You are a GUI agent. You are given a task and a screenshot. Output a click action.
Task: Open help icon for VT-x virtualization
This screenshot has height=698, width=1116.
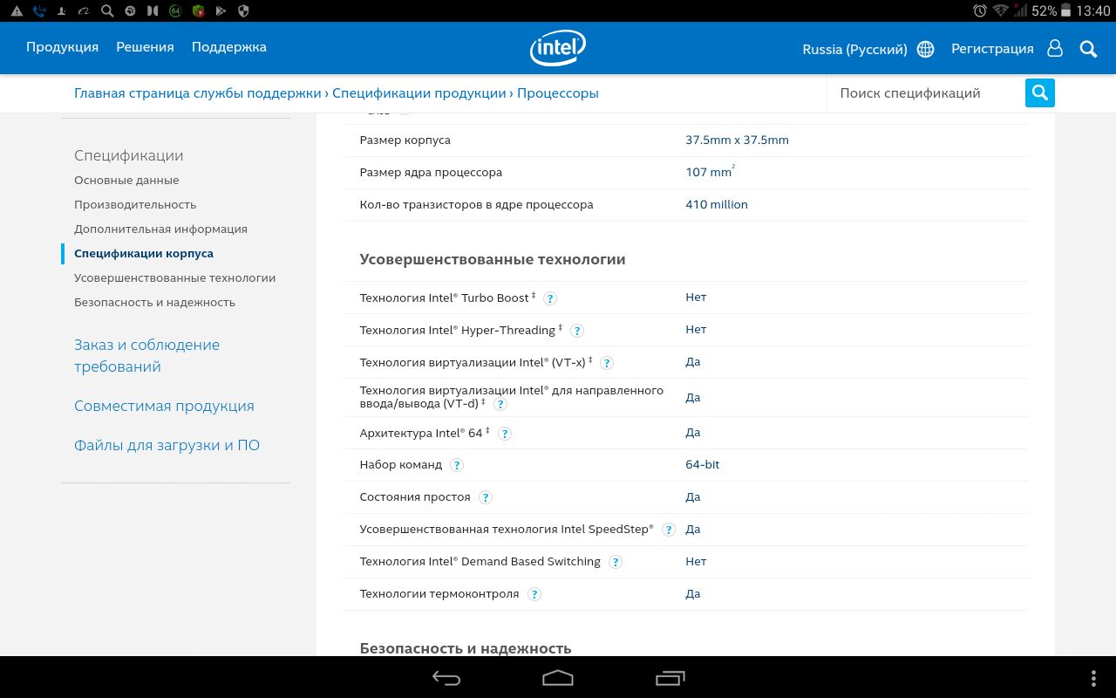(x=607, y=363)
